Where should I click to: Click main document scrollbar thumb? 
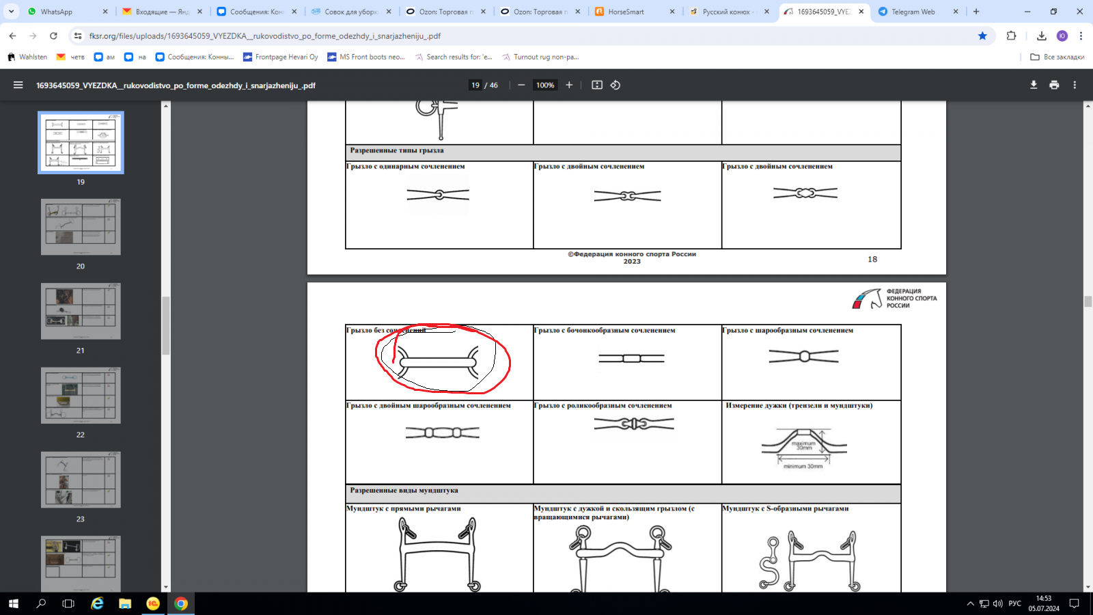1088,301
